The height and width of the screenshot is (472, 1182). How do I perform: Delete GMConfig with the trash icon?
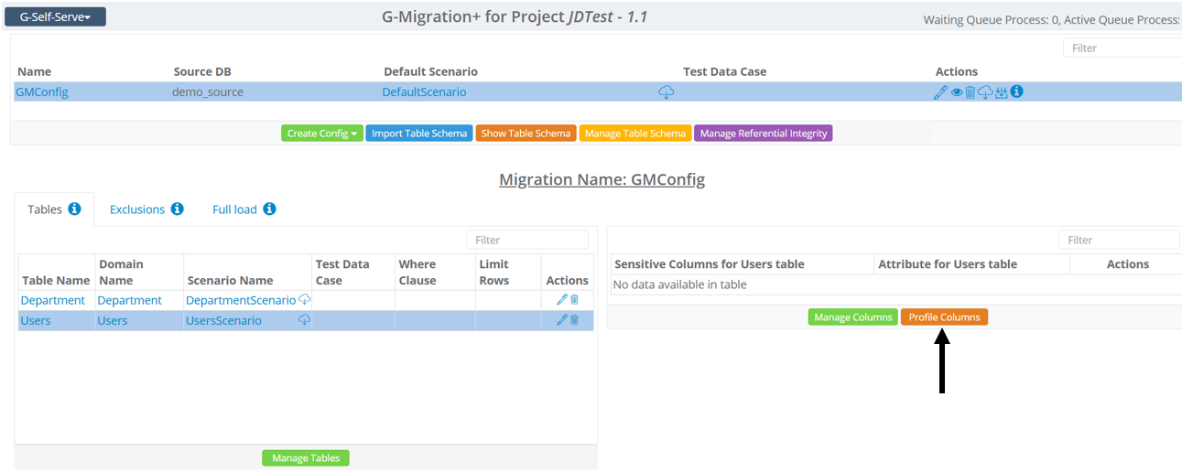971,92
